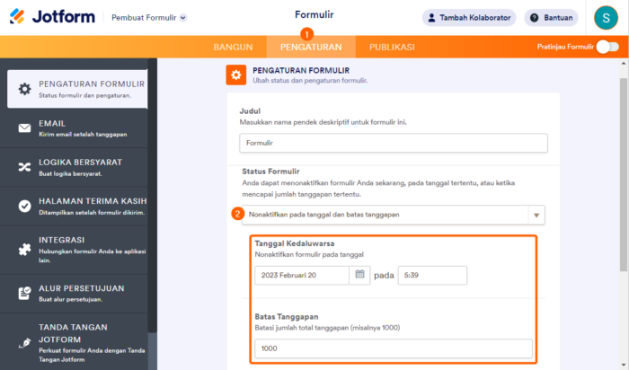
Task: Click the Integrasi puzzle icon
Action: click(24, 250)
